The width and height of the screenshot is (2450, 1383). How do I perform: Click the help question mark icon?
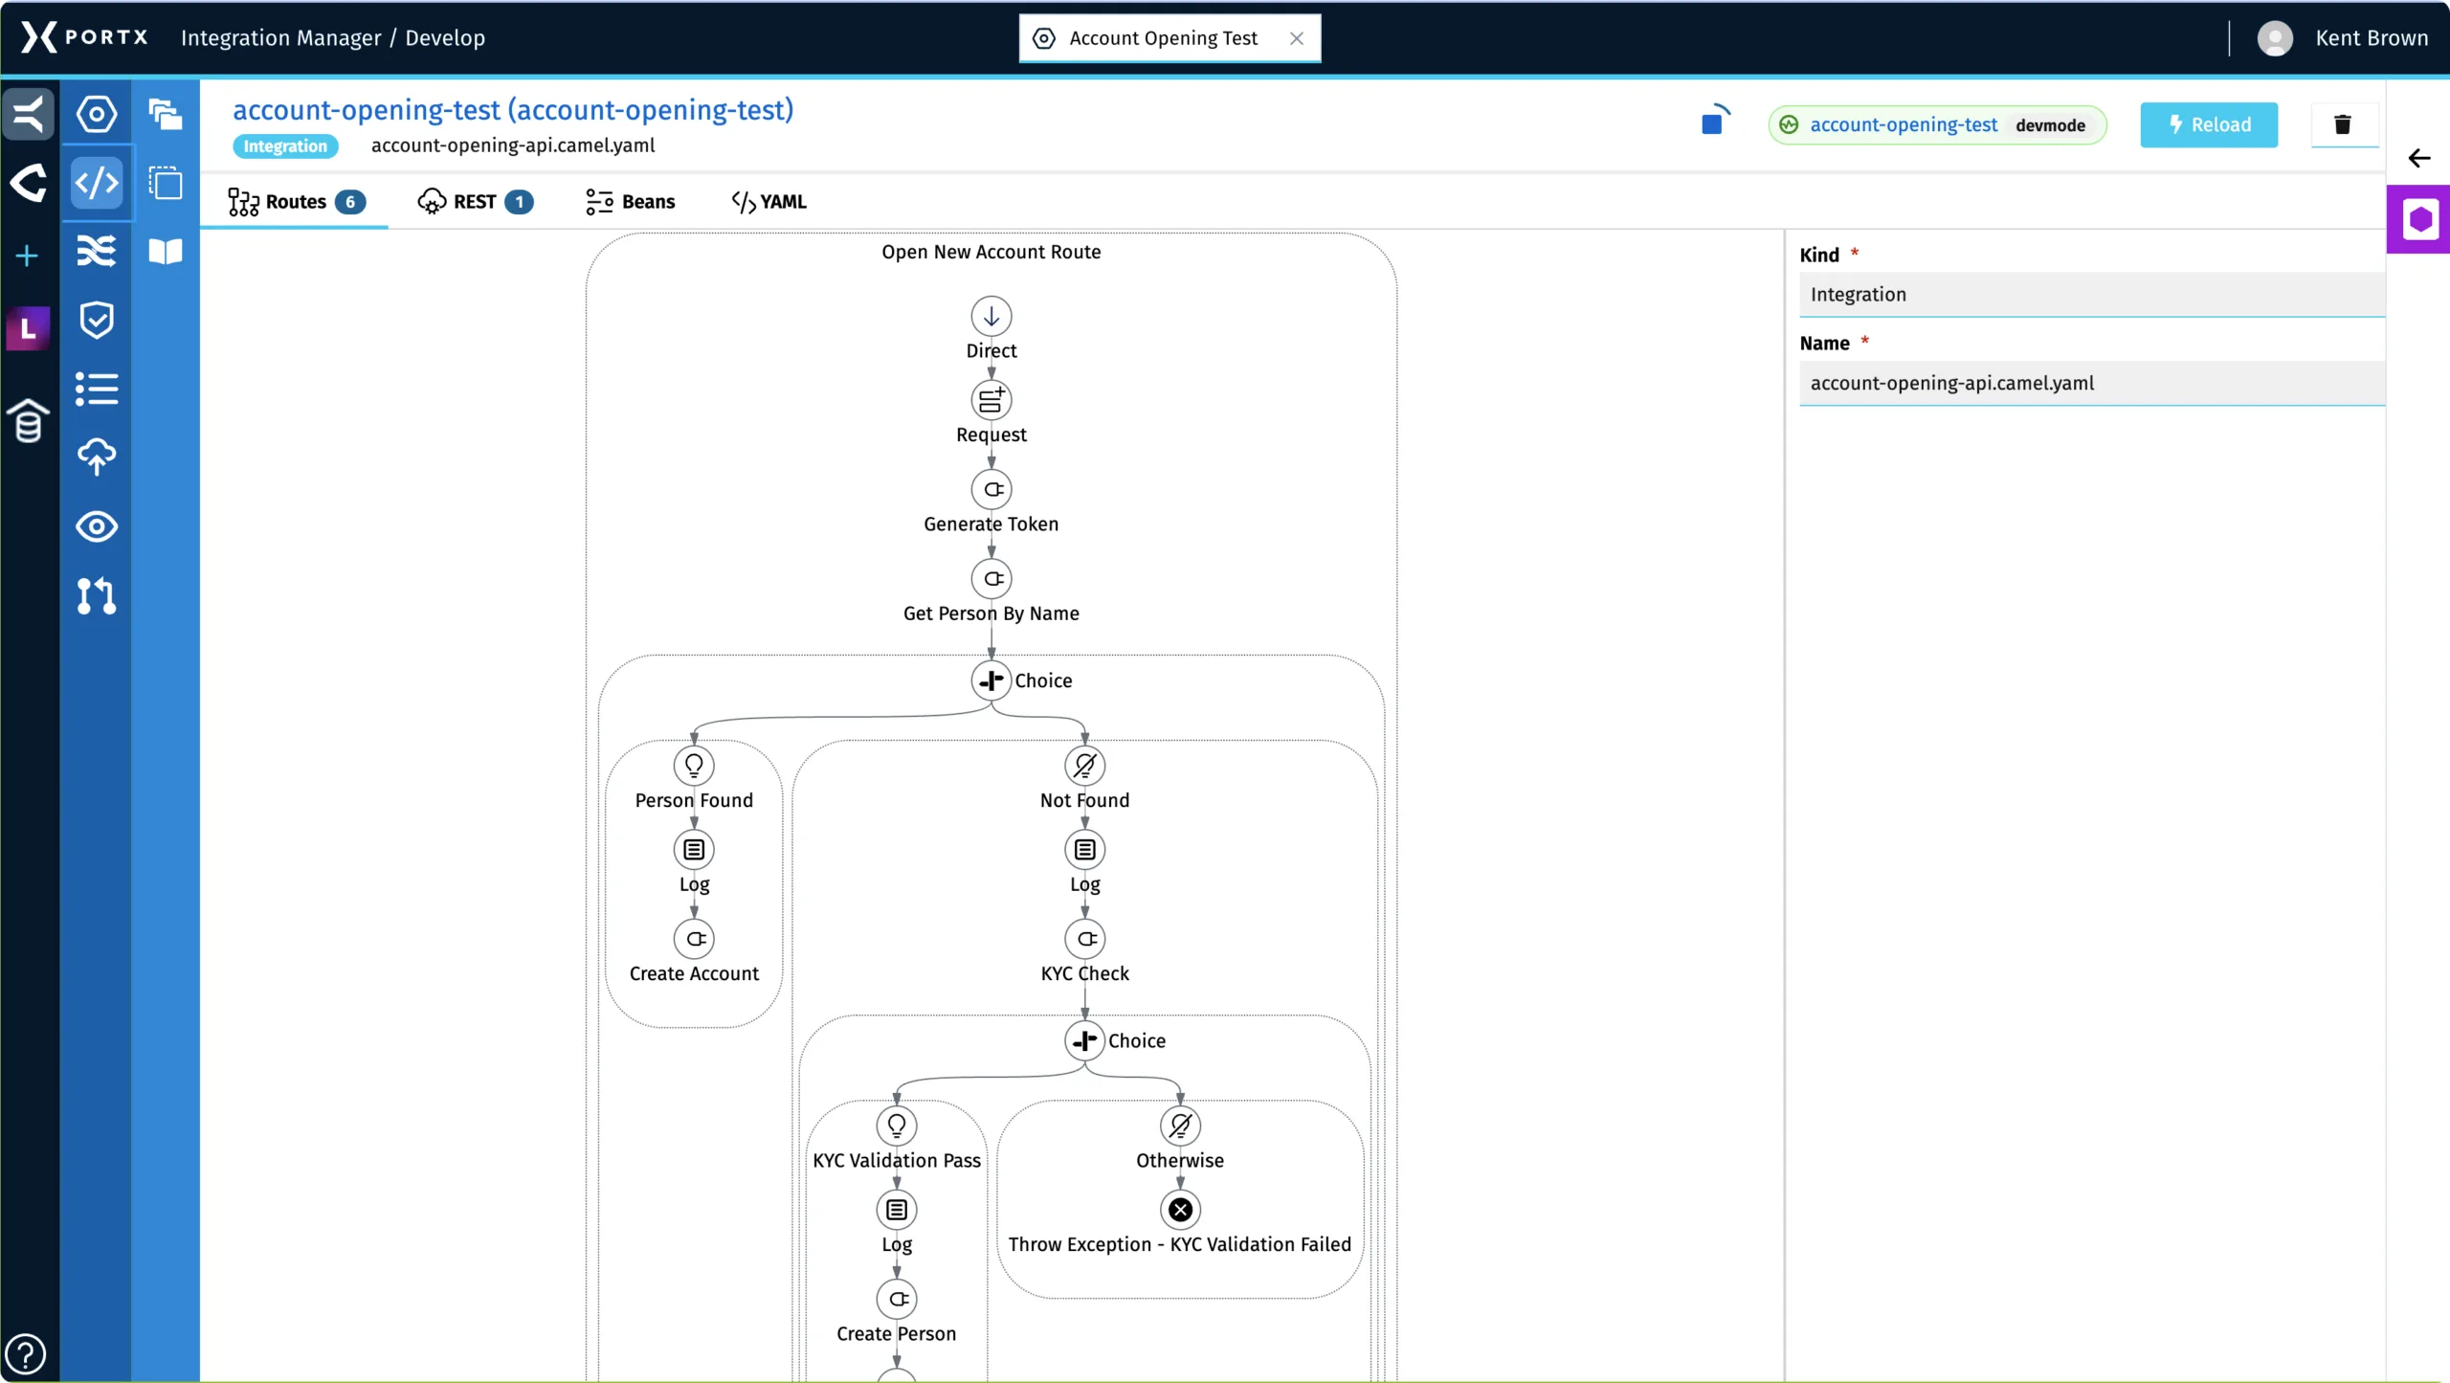[26, 1353]
